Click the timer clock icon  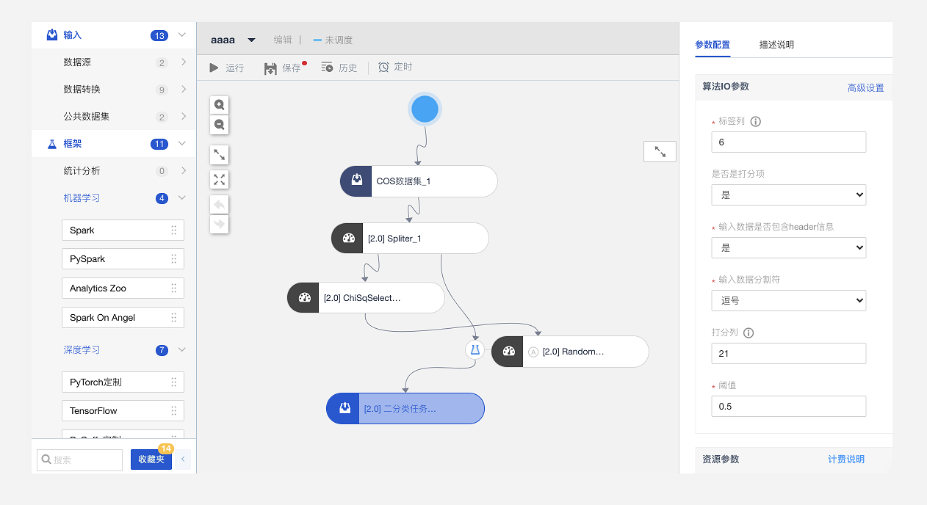click(383, 68)
